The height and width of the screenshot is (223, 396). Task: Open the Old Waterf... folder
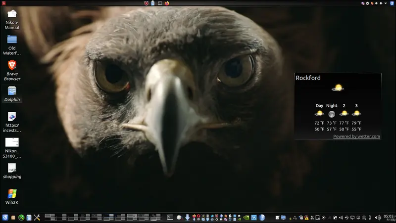click(12, 45)
